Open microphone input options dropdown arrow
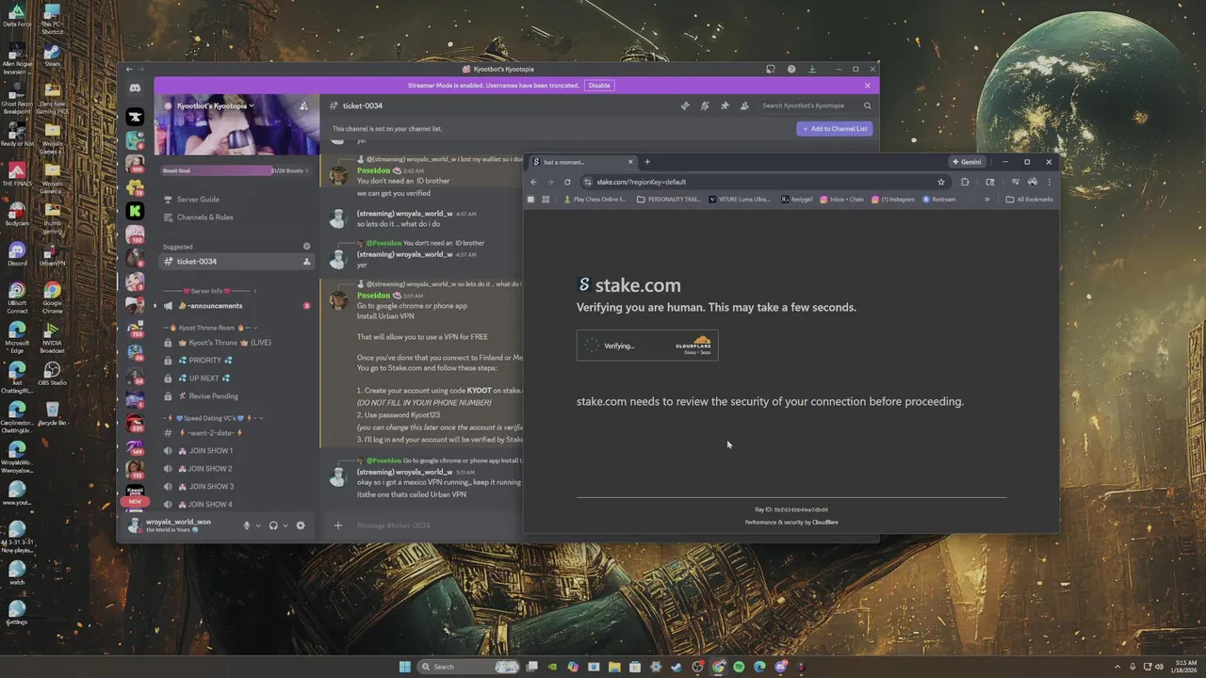The image size is (1206, 678). tap(258, 525)
